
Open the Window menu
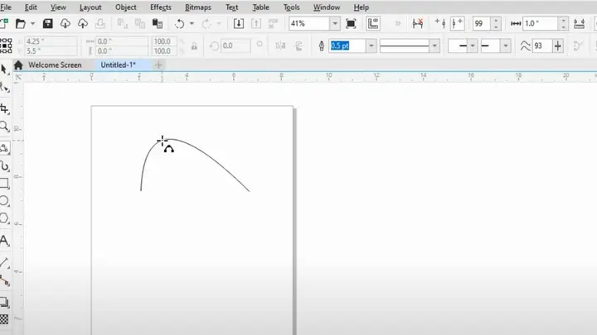click(x=327, y=7)
